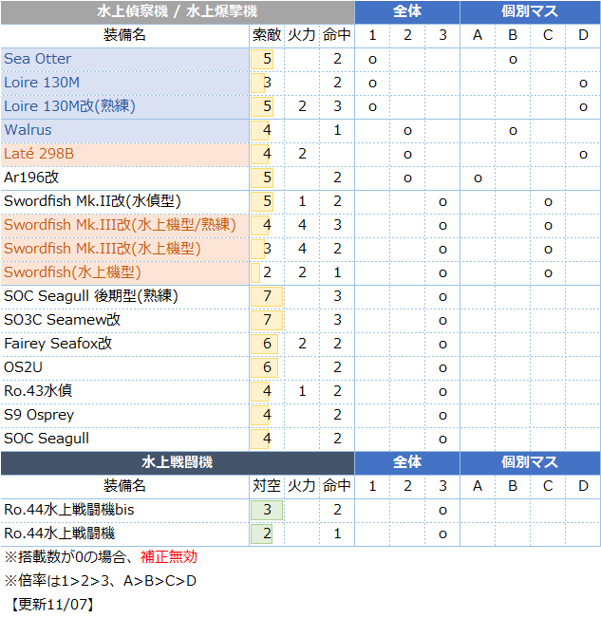Image resolution: width=601 pixels, height=618 pixels.
Task: Click the Ro.44水上戦闘機bis equipment name
Action: click(69, 510)
